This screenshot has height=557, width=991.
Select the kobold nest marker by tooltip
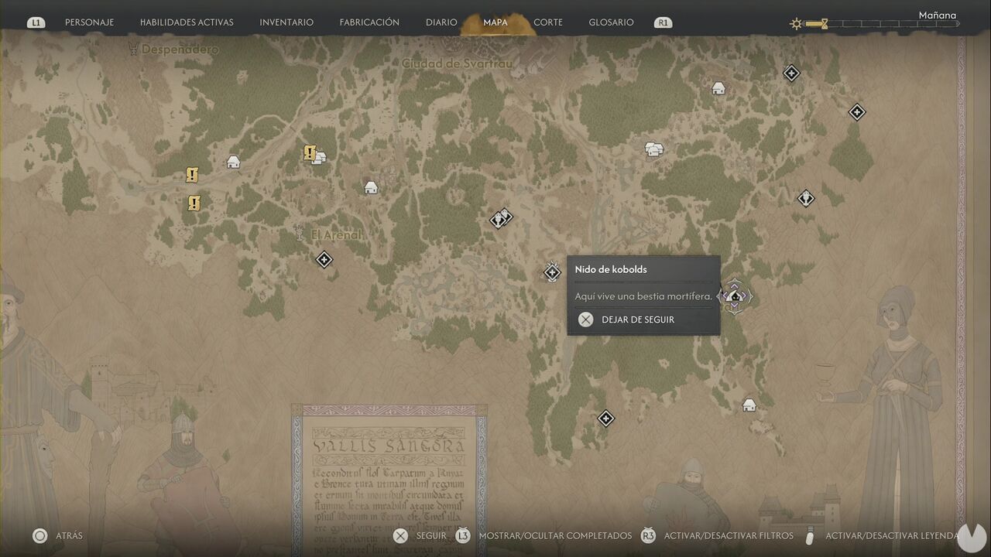(x=552, y=272)
